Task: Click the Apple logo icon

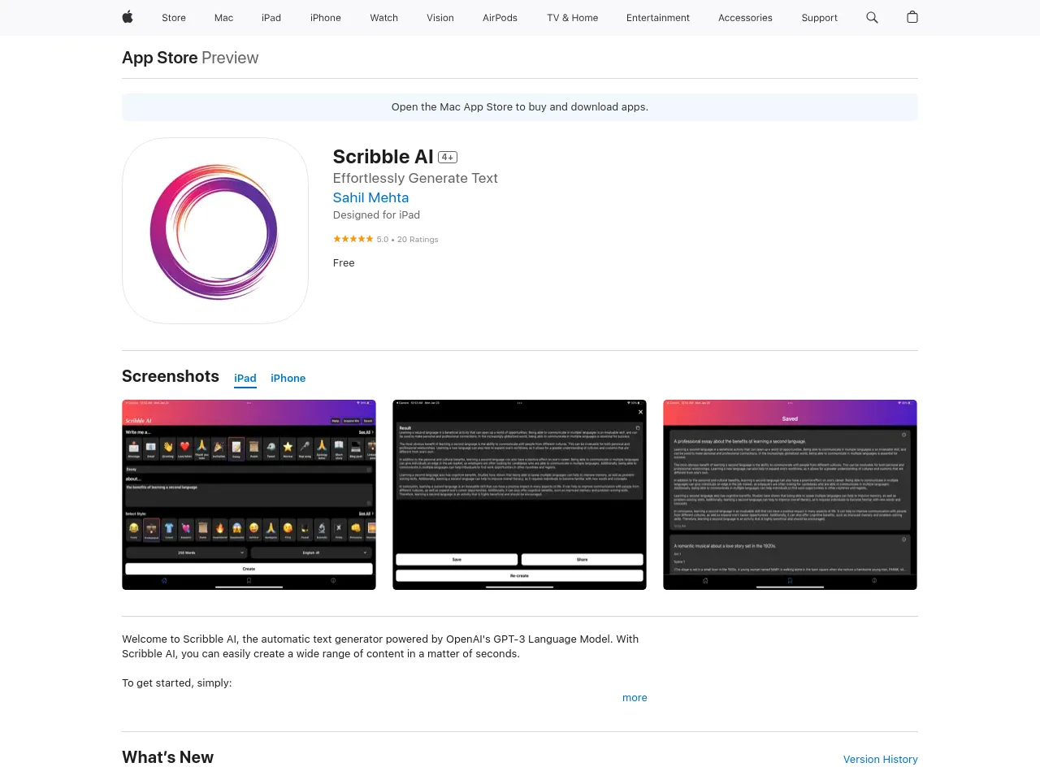Action: (128, 17)
